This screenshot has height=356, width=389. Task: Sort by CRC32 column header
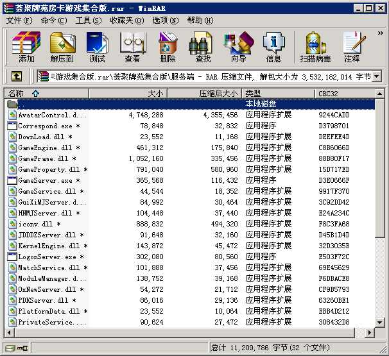(x=345, y=94)
